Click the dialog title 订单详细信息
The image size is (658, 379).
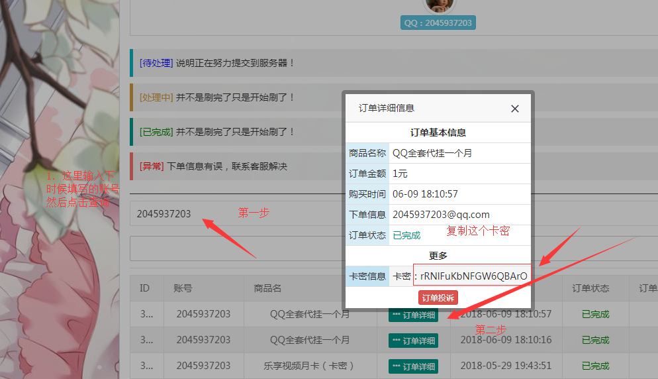[x=387, y=109]
